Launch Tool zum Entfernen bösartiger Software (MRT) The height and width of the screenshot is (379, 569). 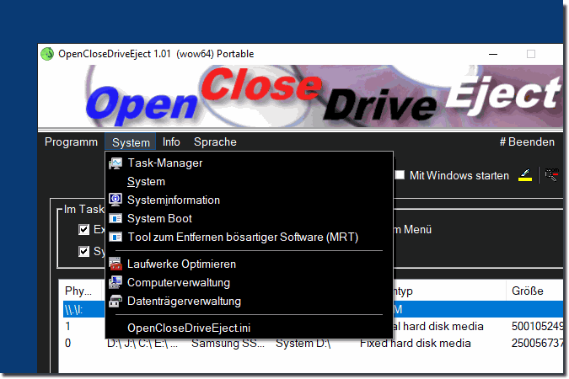coord(249,238)
